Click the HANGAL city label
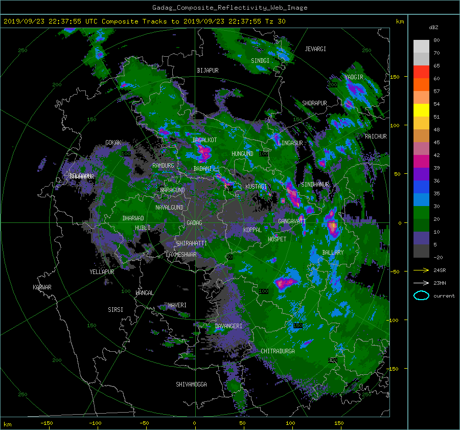The height and width of the screenshot is (430, 460). click(x=144, y=293)
